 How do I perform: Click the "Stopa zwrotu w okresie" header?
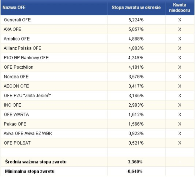(136, 7)
